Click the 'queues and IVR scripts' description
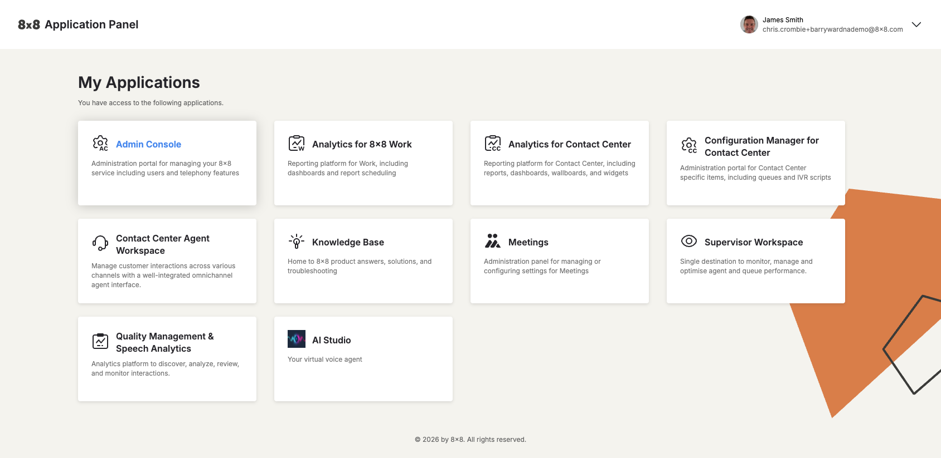 click(755, 173)
